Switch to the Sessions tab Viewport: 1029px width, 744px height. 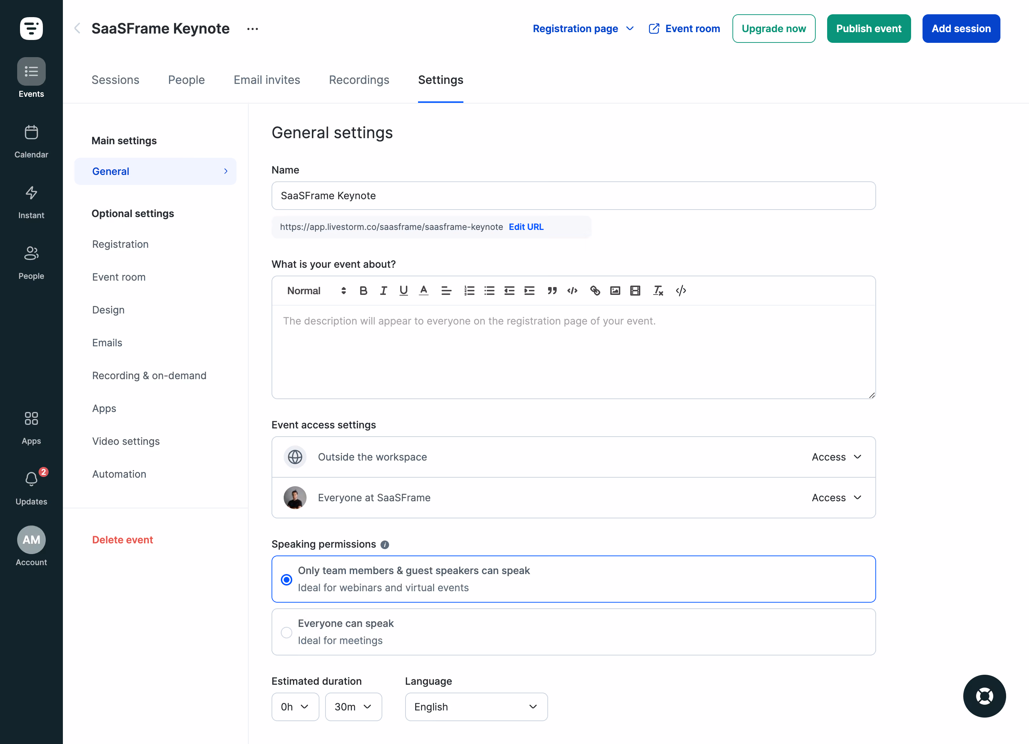coord(115,80)
